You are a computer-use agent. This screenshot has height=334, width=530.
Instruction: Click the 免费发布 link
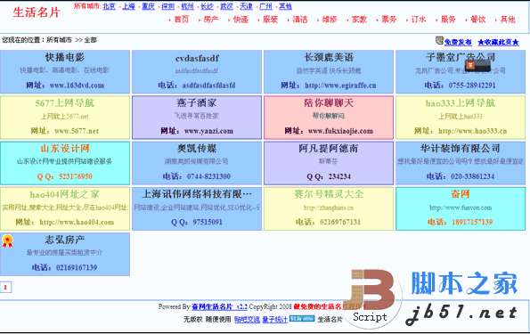point(458,42)
